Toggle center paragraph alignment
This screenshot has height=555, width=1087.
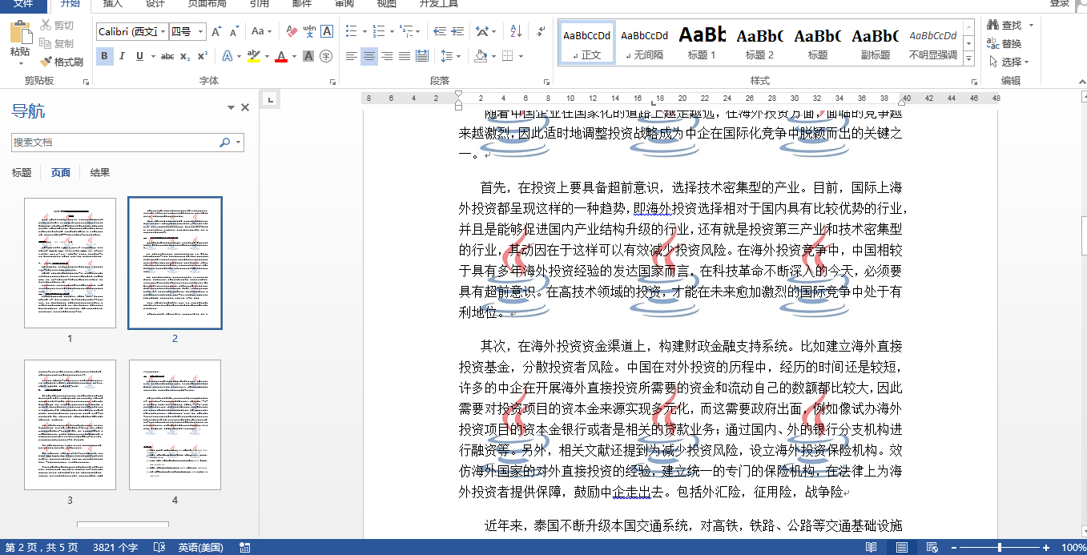[369, 56]
